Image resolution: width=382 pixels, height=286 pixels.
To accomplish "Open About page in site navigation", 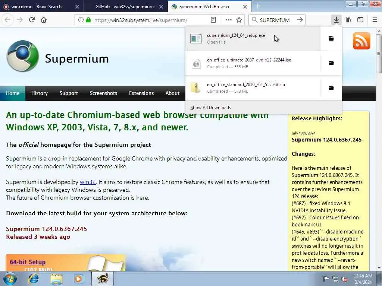I will [x=172, y=93].
